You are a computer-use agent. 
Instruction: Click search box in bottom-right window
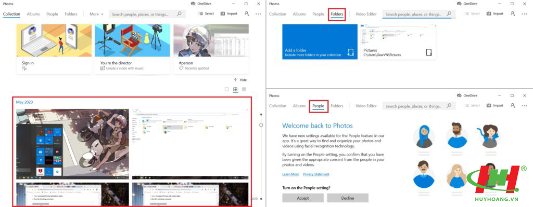pyautogui.click(x=419, y=106)
